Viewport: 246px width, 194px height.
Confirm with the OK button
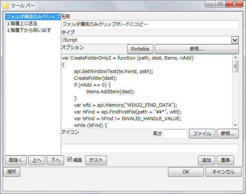186,172
